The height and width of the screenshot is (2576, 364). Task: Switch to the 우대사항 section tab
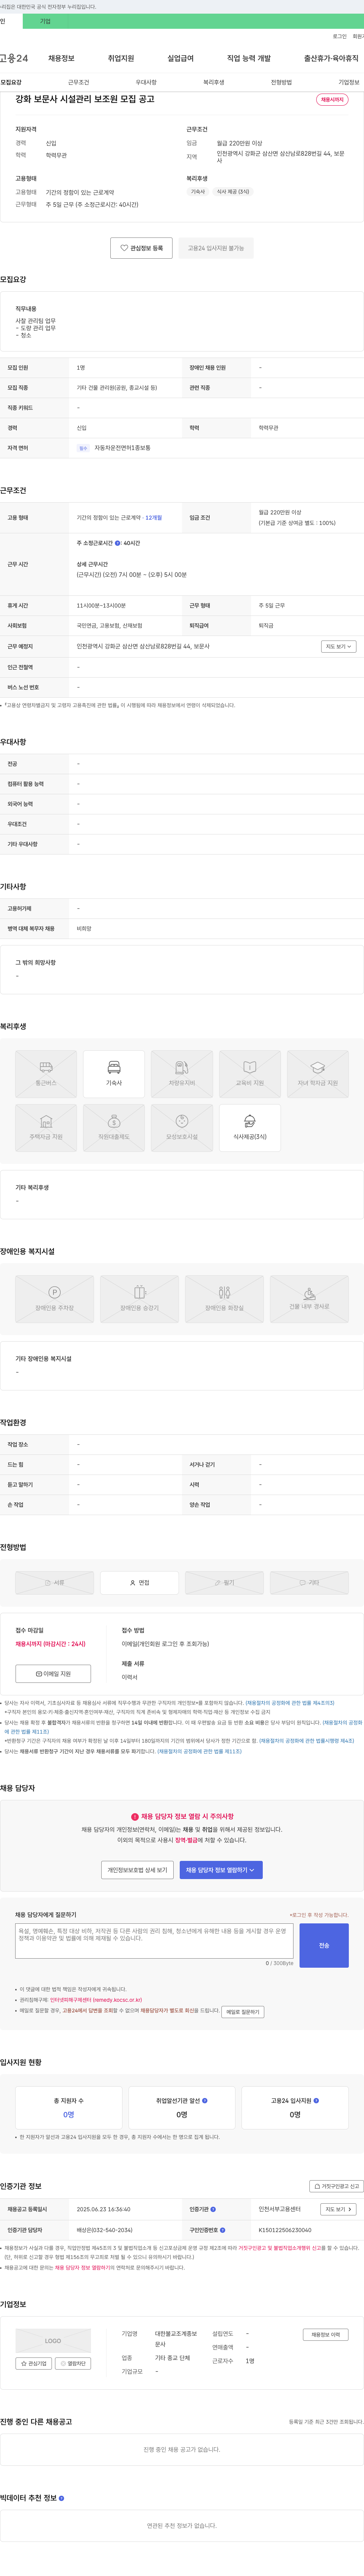coord(146,82)
